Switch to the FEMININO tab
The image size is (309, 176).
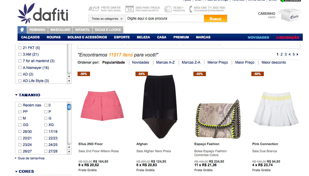[x=37, y=30]
